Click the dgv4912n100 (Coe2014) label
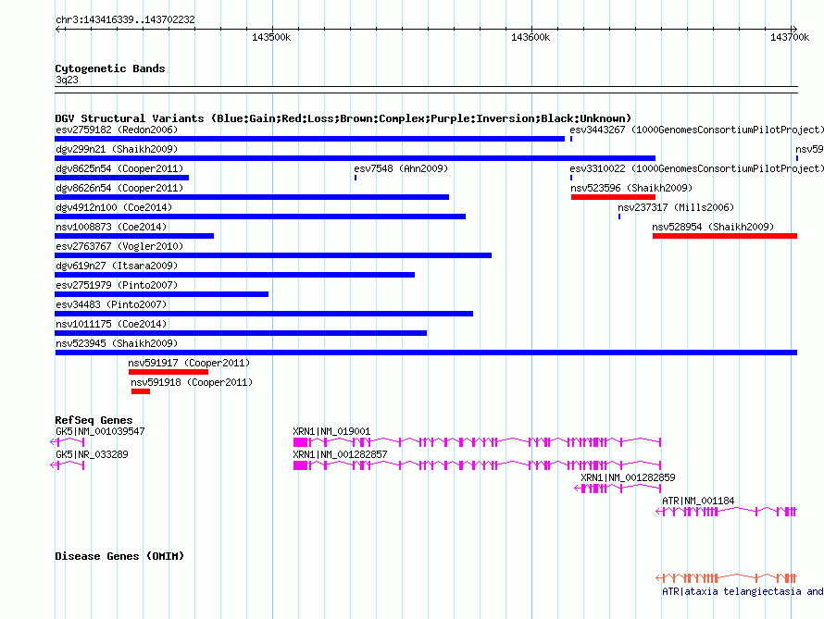 click(114, 207)
